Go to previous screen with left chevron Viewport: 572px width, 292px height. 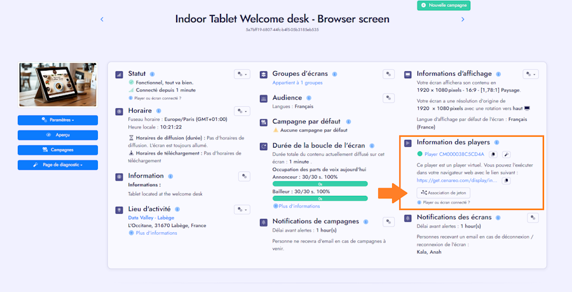pyautogui.click(x=102, y=19)
